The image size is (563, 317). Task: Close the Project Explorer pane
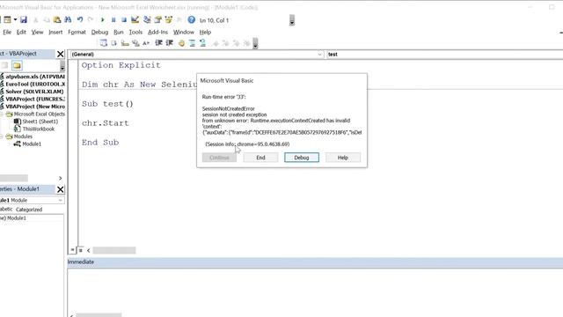tap(60, 54)
